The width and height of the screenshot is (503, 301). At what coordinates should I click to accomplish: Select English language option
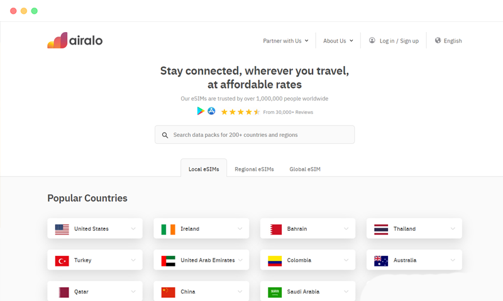pyautogui.click(x=453, y=41)
